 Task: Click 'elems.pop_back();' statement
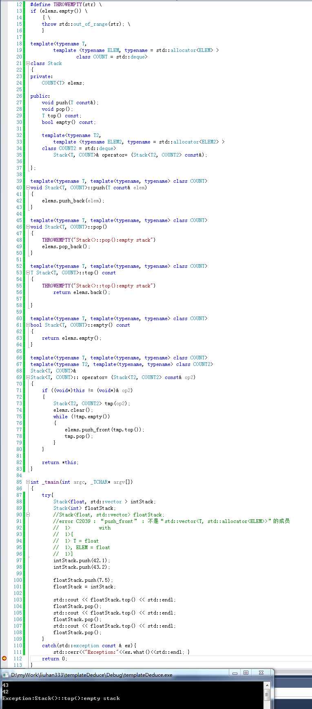point(66,247)
